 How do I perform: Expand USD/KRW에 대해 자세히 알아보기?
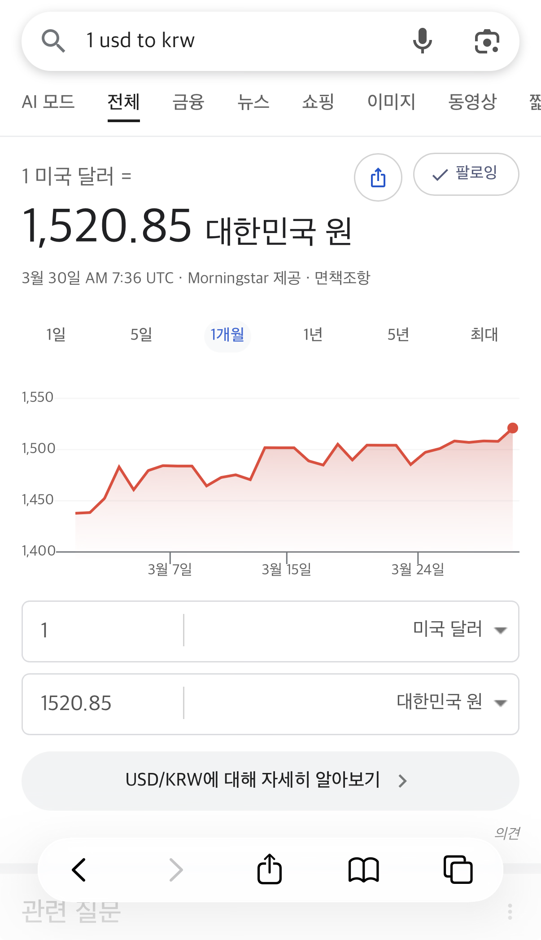point(270,781)
